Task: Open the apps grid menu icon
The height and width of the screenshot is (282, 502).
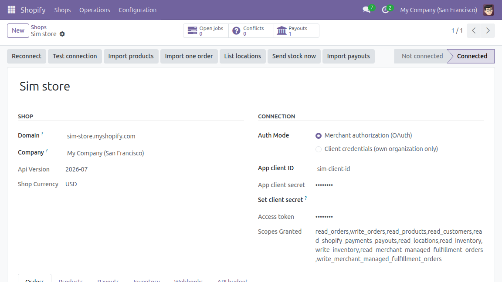Action: [11, 10]
